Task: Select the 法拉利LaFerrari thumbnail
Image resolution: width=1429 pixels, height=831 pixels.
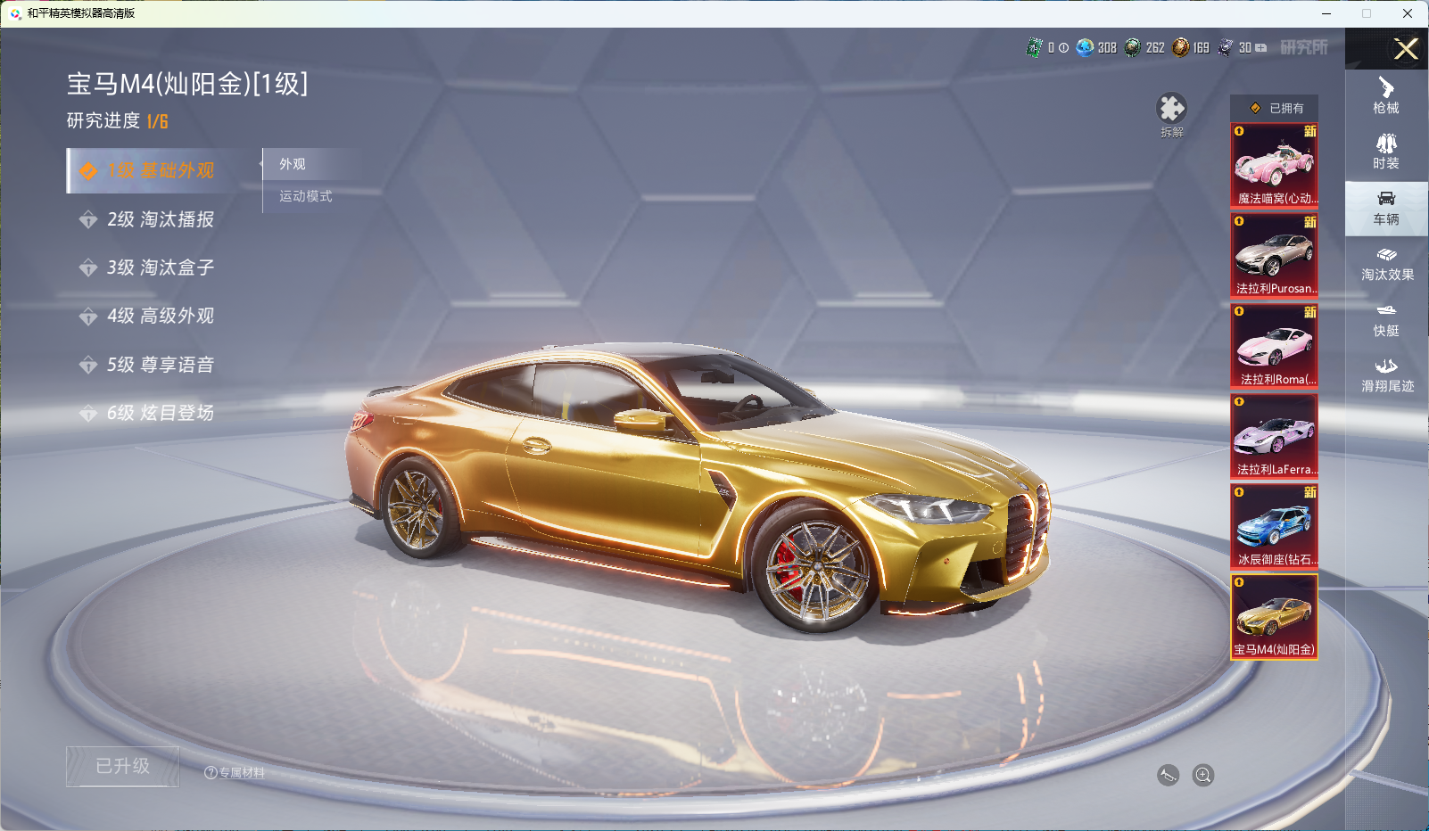Action: tap(1274, 436)
